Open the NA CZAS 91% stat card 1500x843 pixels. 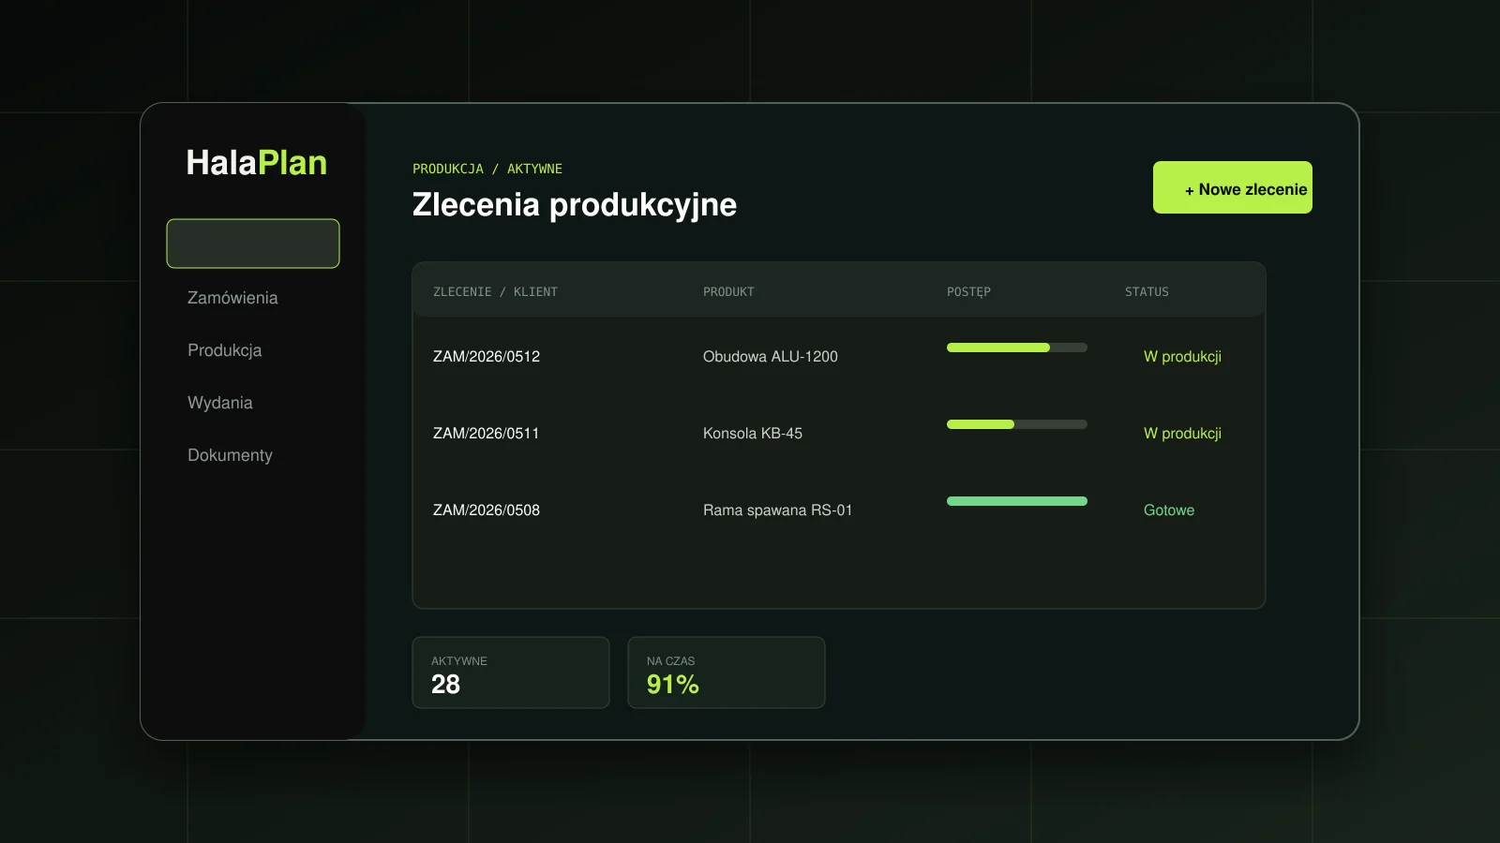click(x=727, y=673)
